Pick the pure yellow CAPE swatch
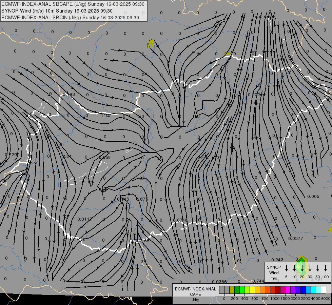The height and width of the screenshot is (305, 332). (x=252, y=290)
